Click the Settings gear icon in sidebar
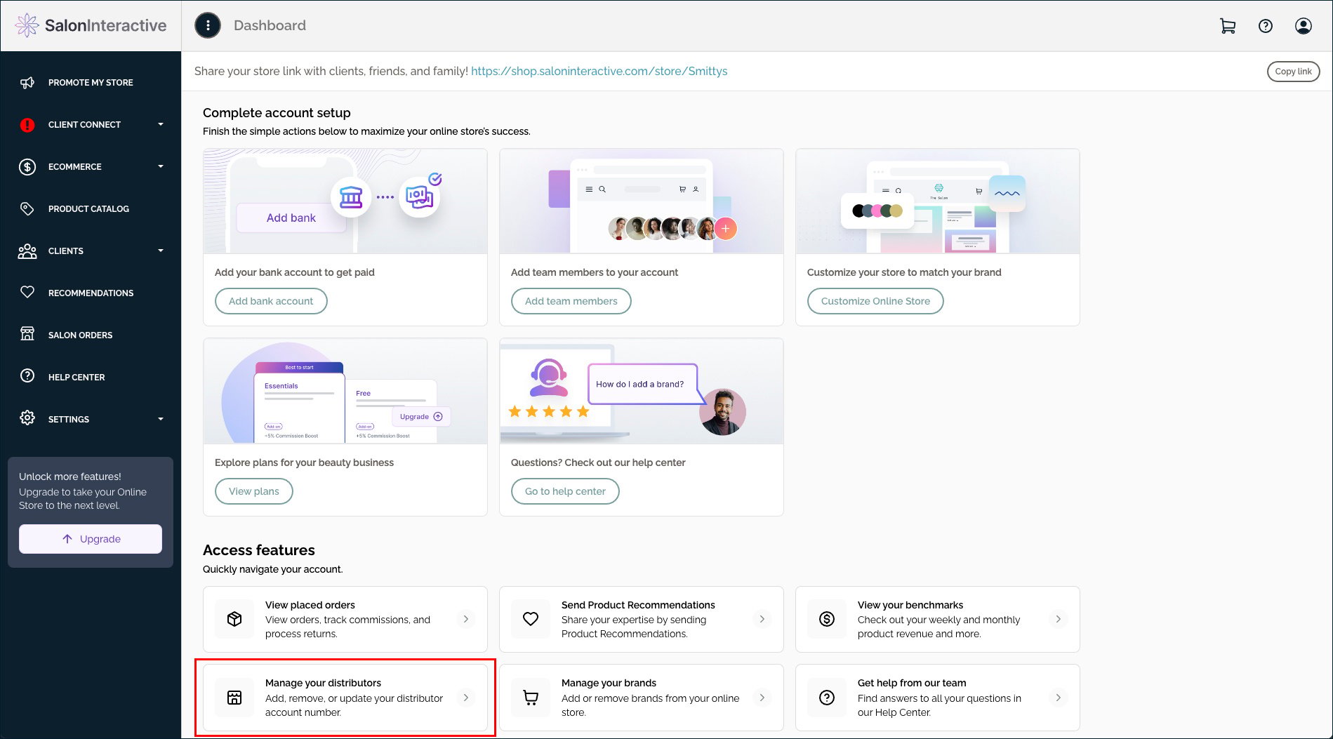This screenshot has height=739, width=1333. tap(27, 418)
